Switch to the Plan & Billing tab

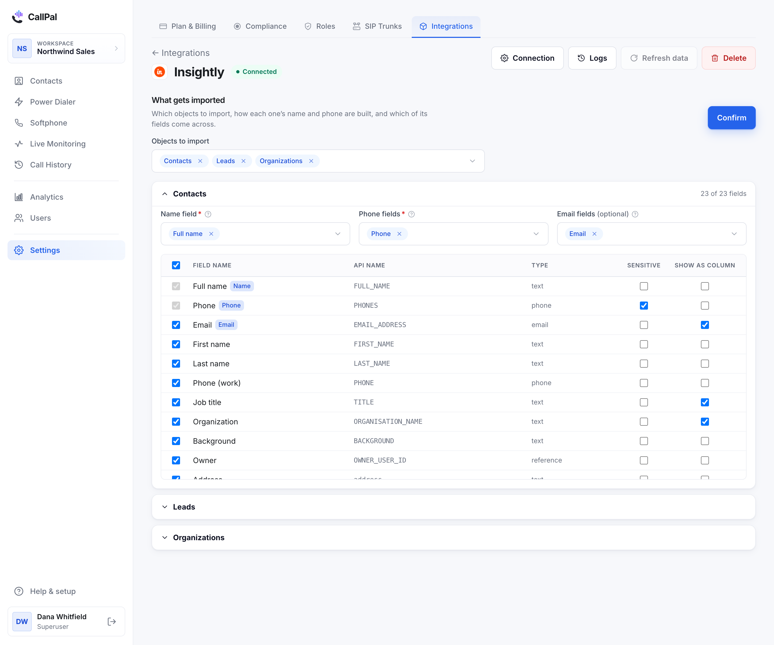pyautogui.click(x=188, y=26)
